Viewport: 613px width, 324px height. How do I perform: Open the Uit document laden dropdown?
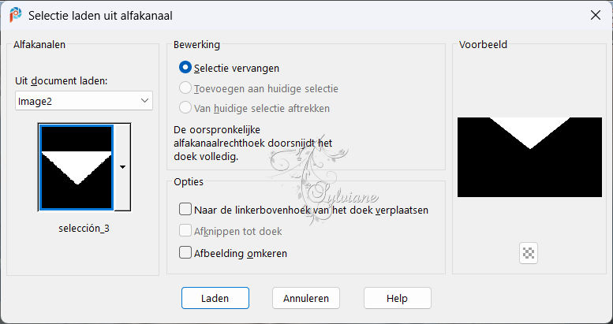point(84,101)
